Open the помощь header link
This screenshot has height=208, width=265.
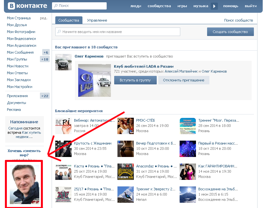[231, 6]
